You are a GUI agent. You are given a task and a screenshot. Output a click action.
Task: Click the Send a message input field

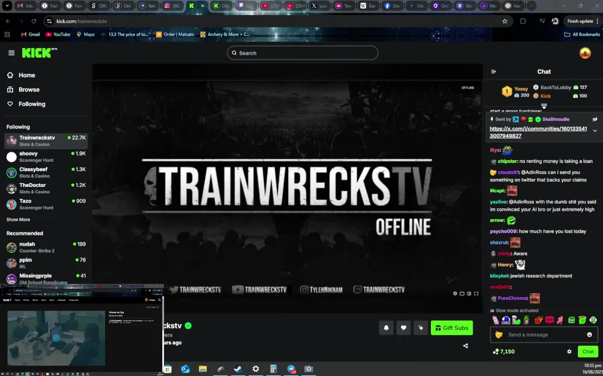click(x=544, y=334)
